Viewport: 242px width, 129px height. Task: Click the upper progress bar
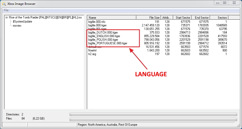tap(153, 114)
